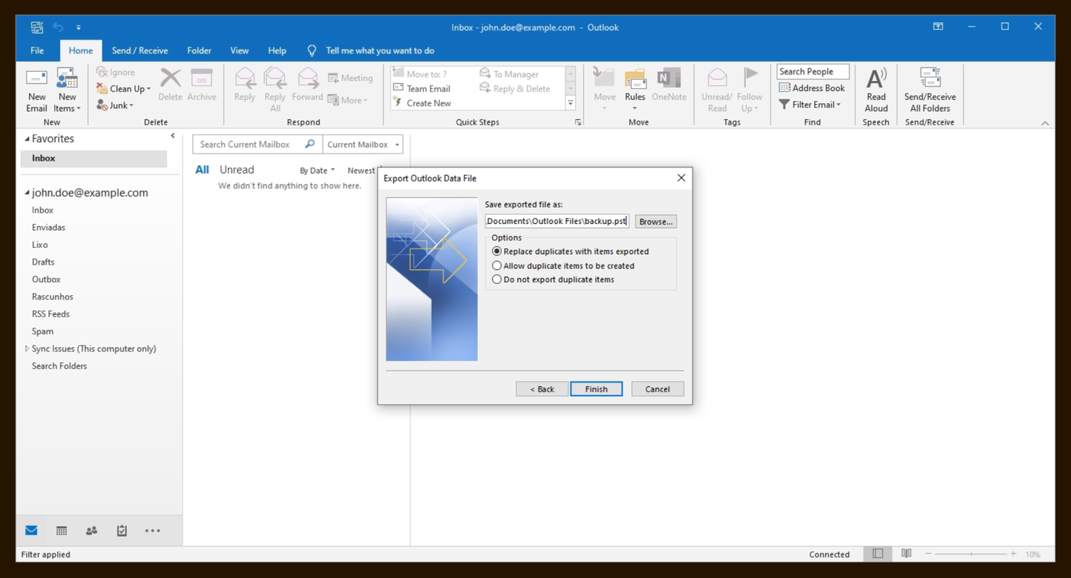Viewport: 1071px width, 578px height.
Task: Select Do not export duplicate items
Action: point(553,280)
